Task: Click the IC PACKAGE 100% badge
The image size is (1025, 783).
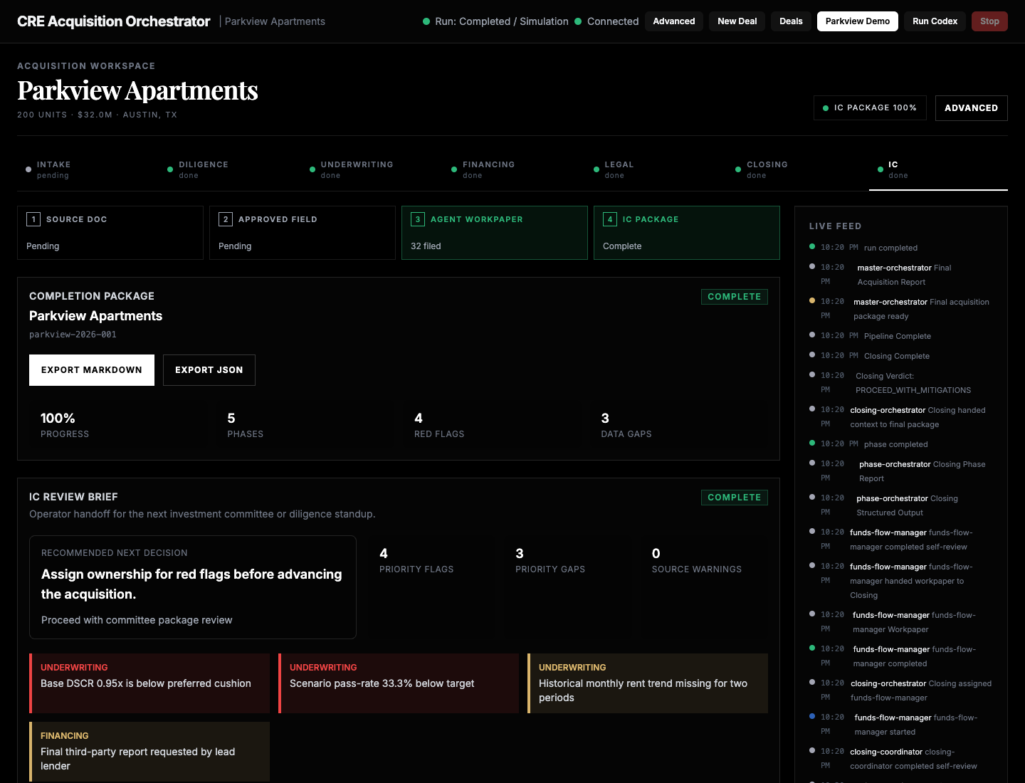Action: tap(870, 108)
